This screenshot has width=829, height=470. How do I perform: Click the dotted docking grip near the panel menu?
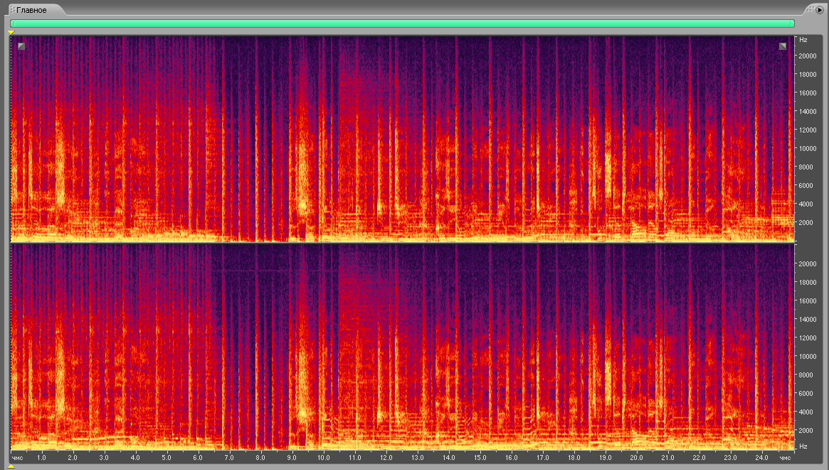tap(810, 9)
